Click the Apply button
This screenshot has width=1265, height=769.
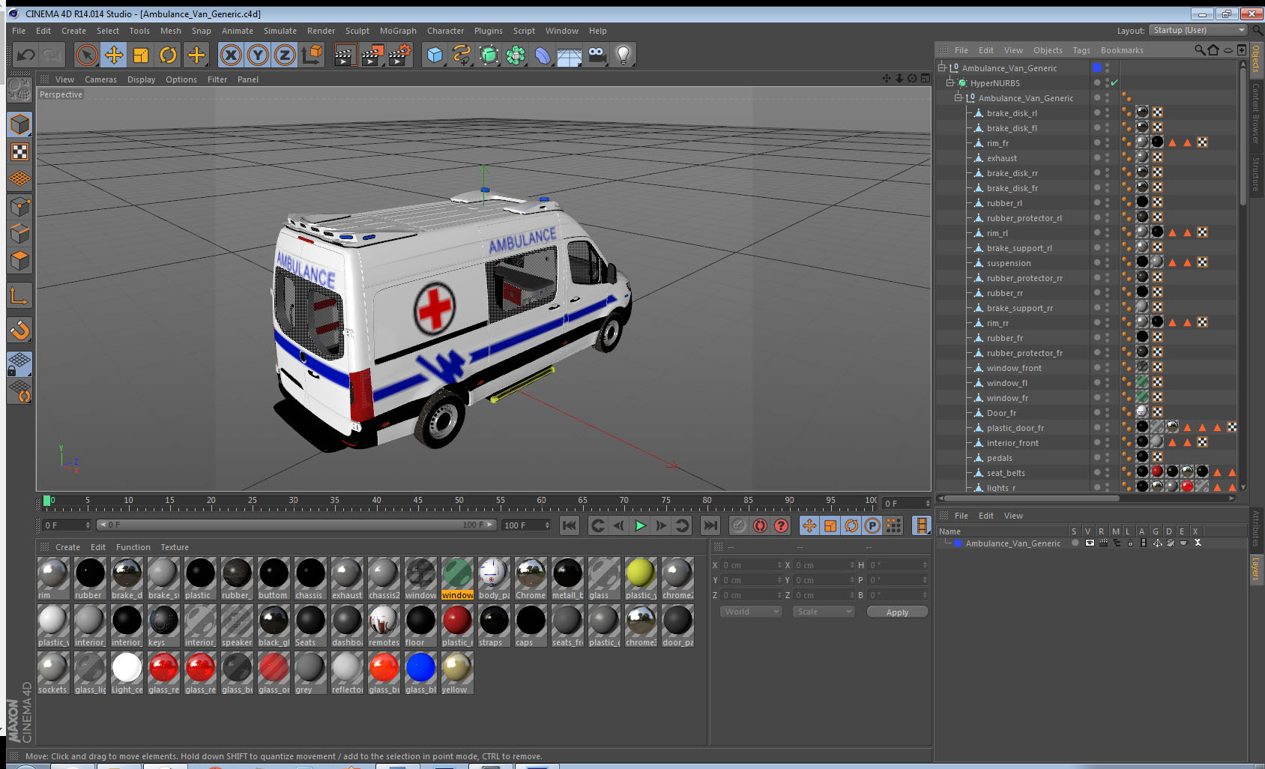897,612
